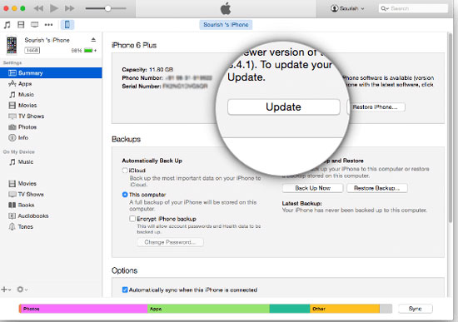The width and height of the screenshot is (458, 322).
Task: Click the Tones bell icon
Action: coord(12,226)
